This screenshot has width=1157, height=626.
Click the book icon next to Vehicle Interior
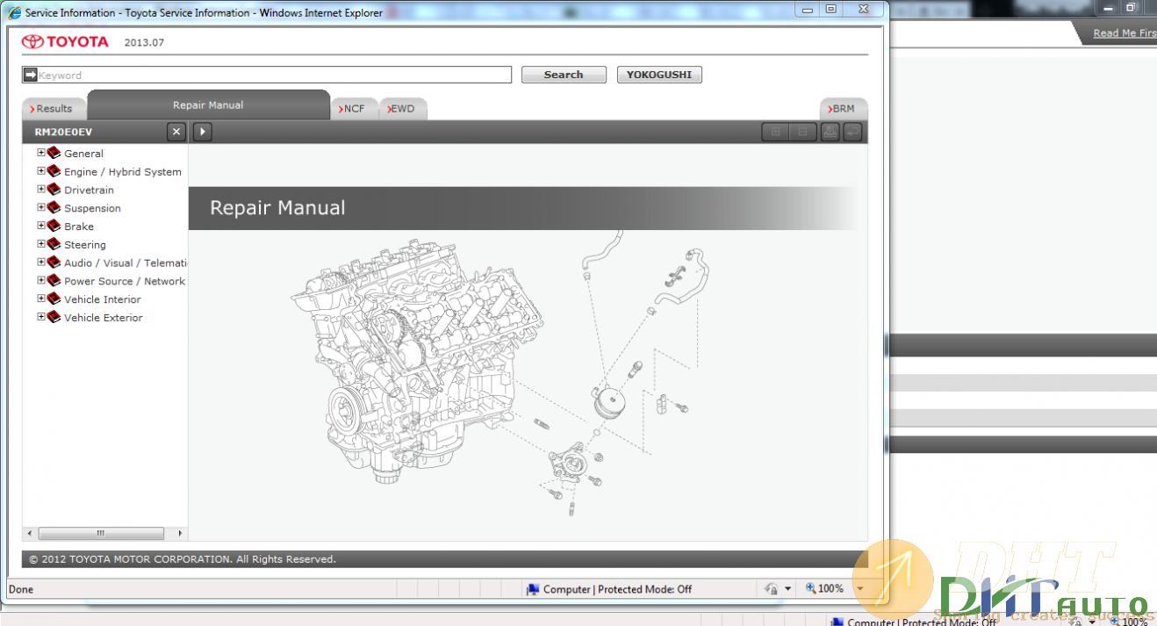(x=54, y=299)
